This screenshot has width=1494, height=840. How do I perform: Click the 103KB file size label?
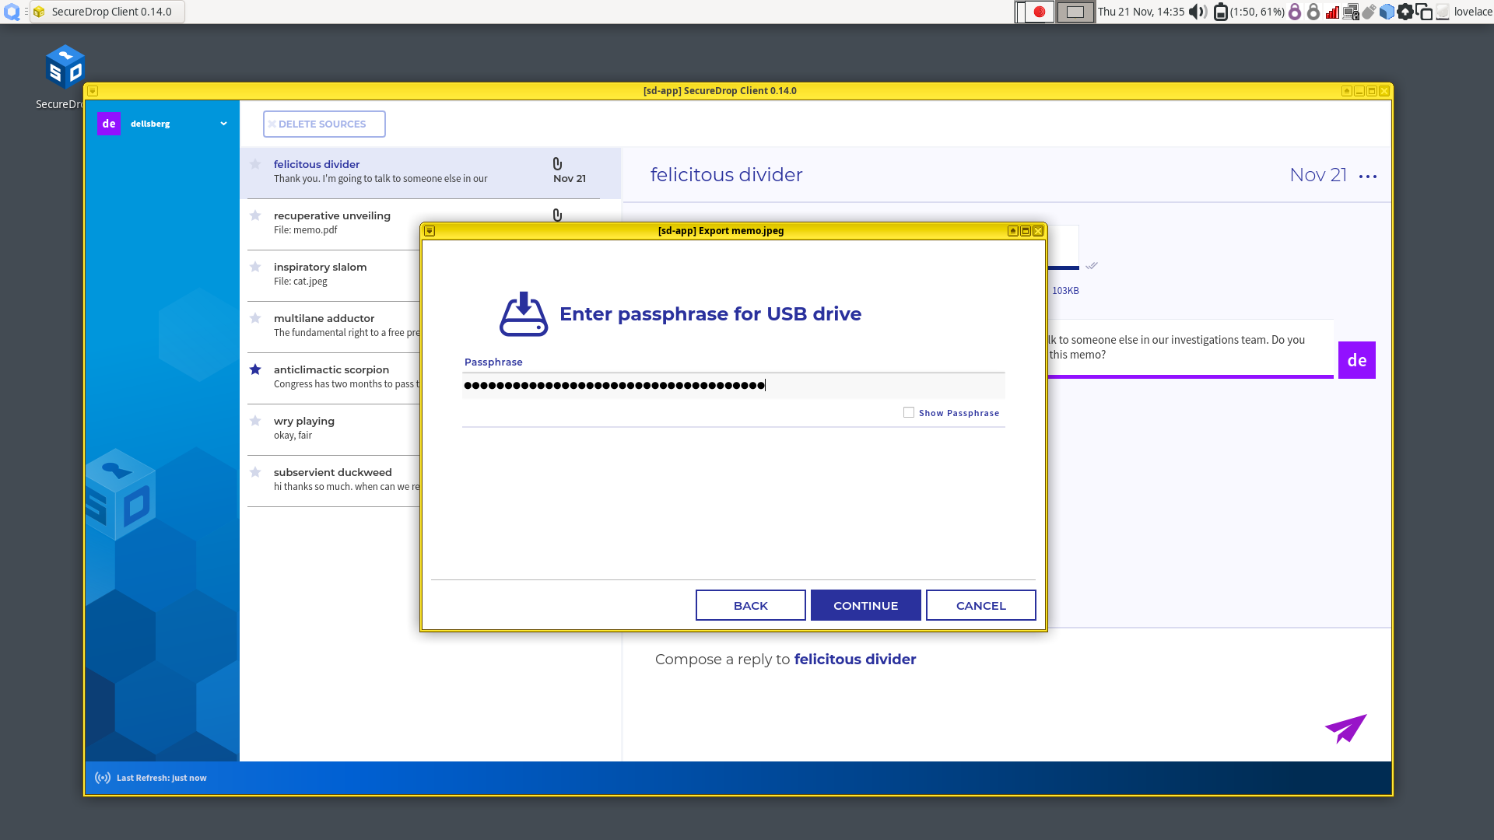pyautogui.click(x=1065, y=290)
